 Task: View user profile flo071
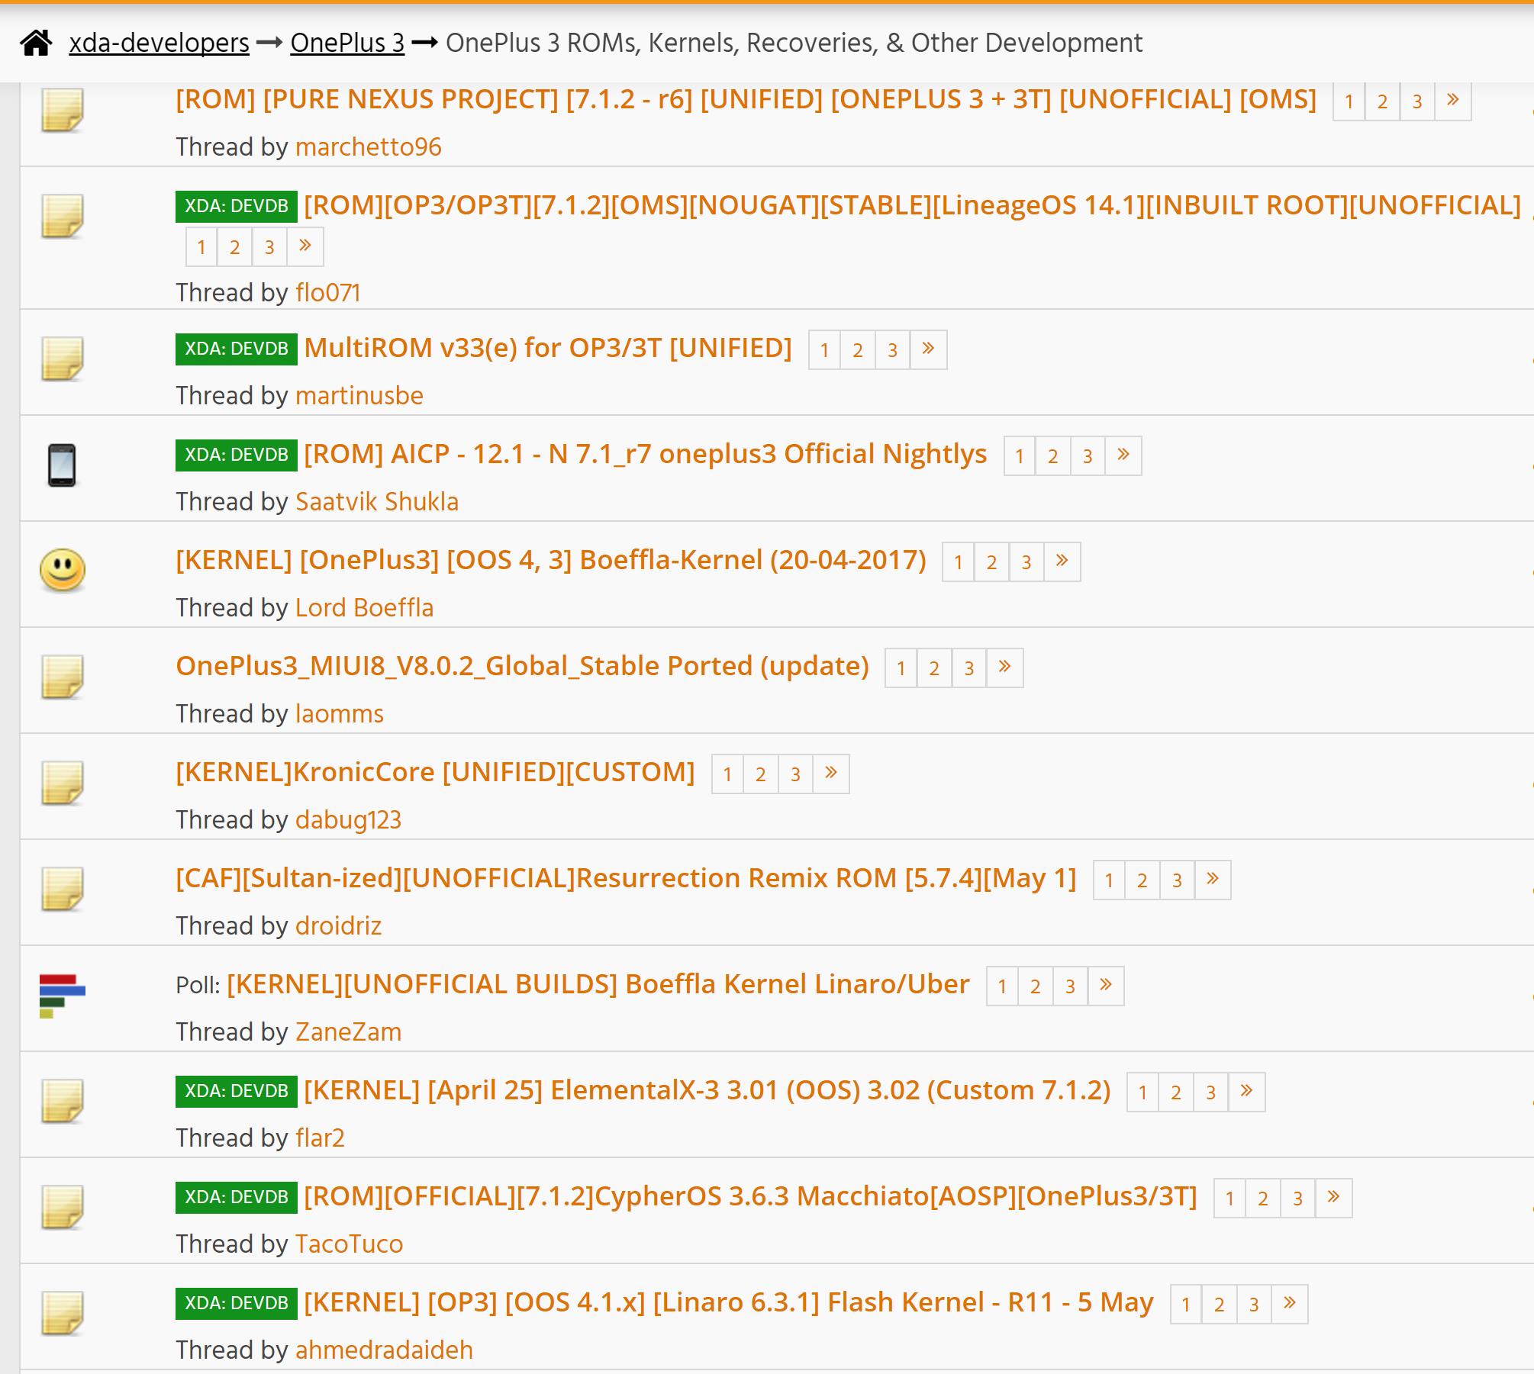[327, 293]
